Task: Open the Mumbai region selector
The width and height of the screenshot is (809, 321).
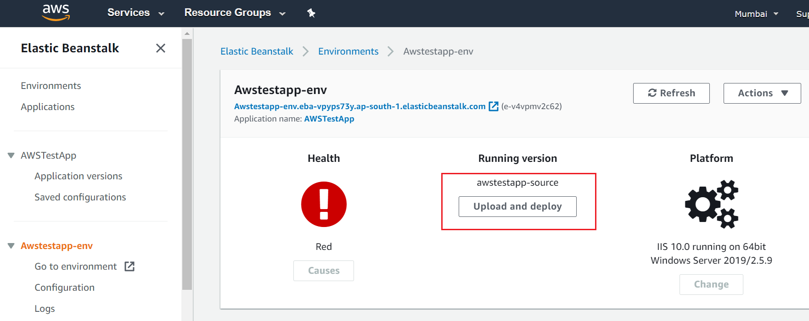Action: click(756, 14)
